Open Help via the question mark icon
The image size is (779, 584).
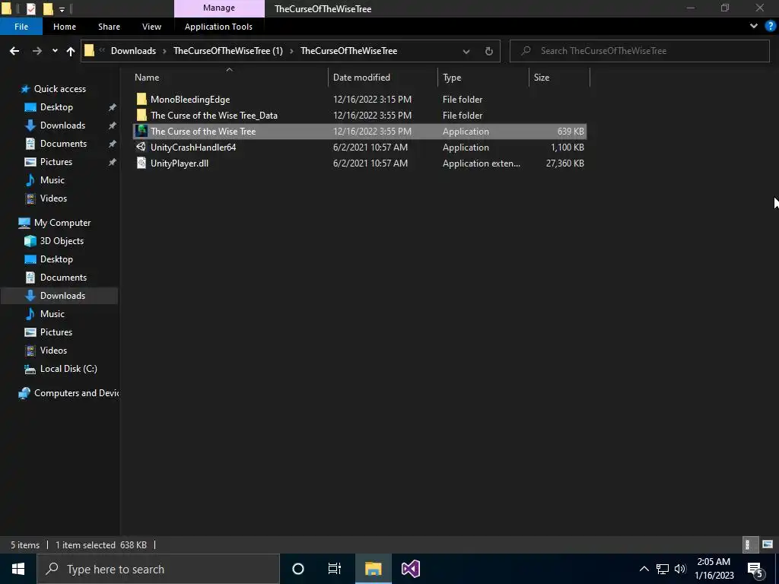click(771, 26)
